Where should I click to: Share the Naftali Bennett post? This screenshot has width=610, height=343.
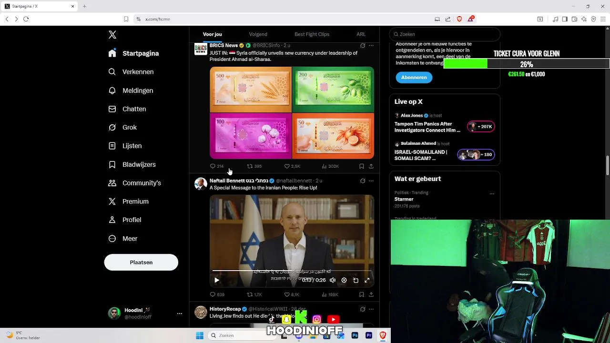point(371,295)
